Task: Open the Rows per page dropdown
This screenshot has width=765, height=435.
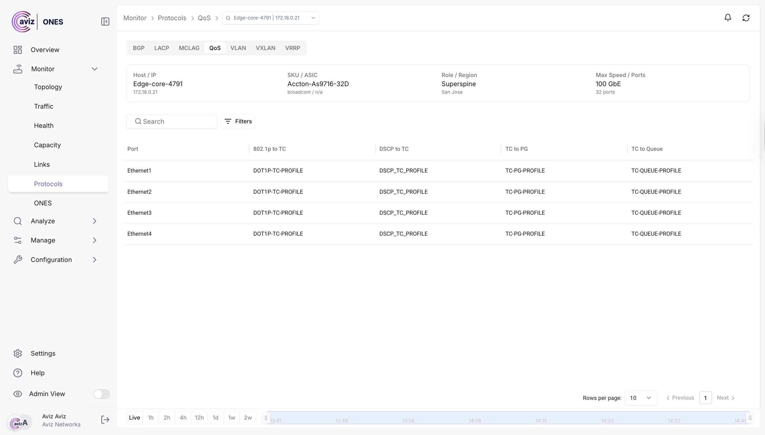Action: (640, 398)
